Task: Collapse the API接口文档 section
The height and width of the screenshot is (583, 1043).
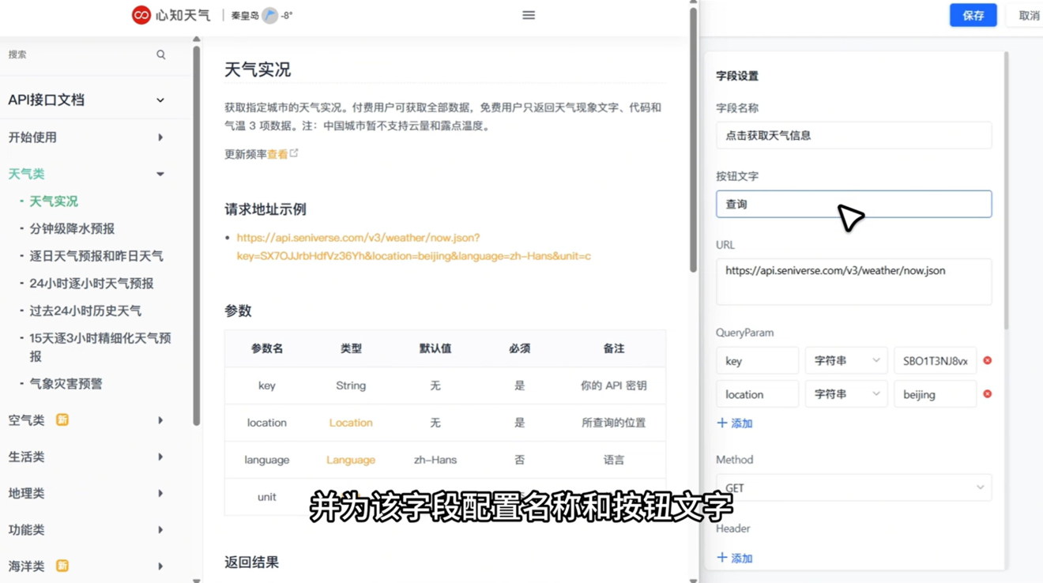Action: [160, 100]
